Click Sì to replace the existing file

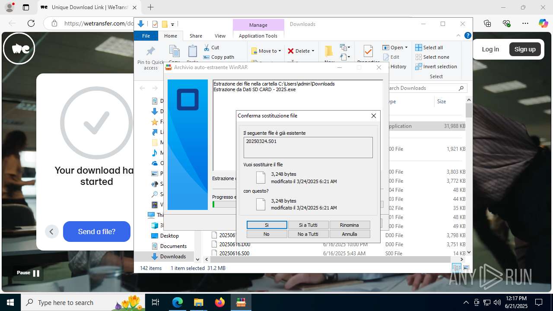point(267,225)
